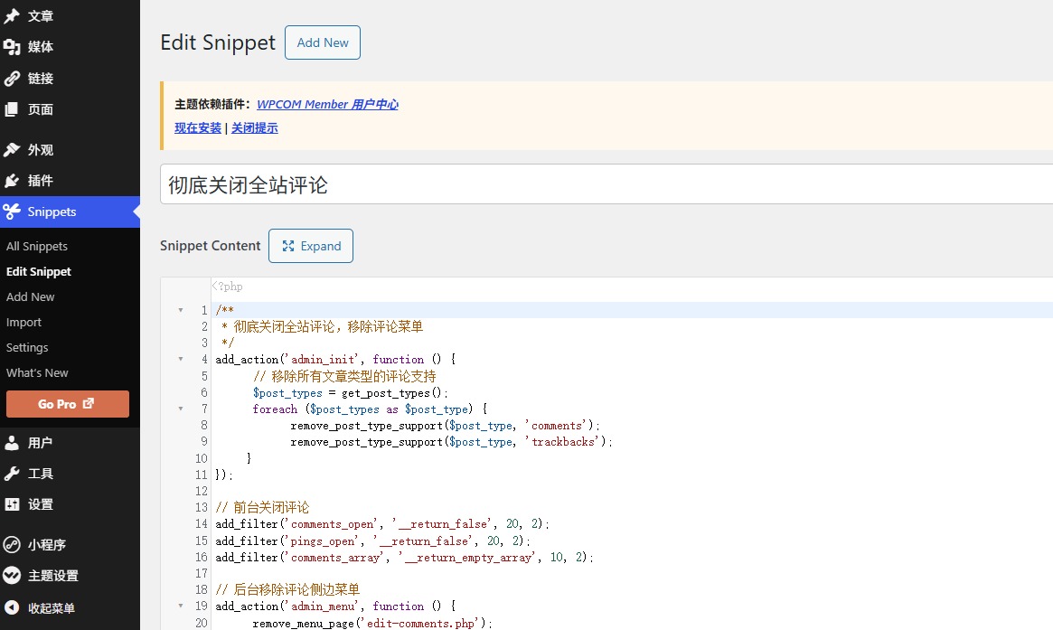The width and height of the screenshot is (1053, 630).
Task: Dismiss notice with 关闭提示 link
Action: tap(255, 127)
